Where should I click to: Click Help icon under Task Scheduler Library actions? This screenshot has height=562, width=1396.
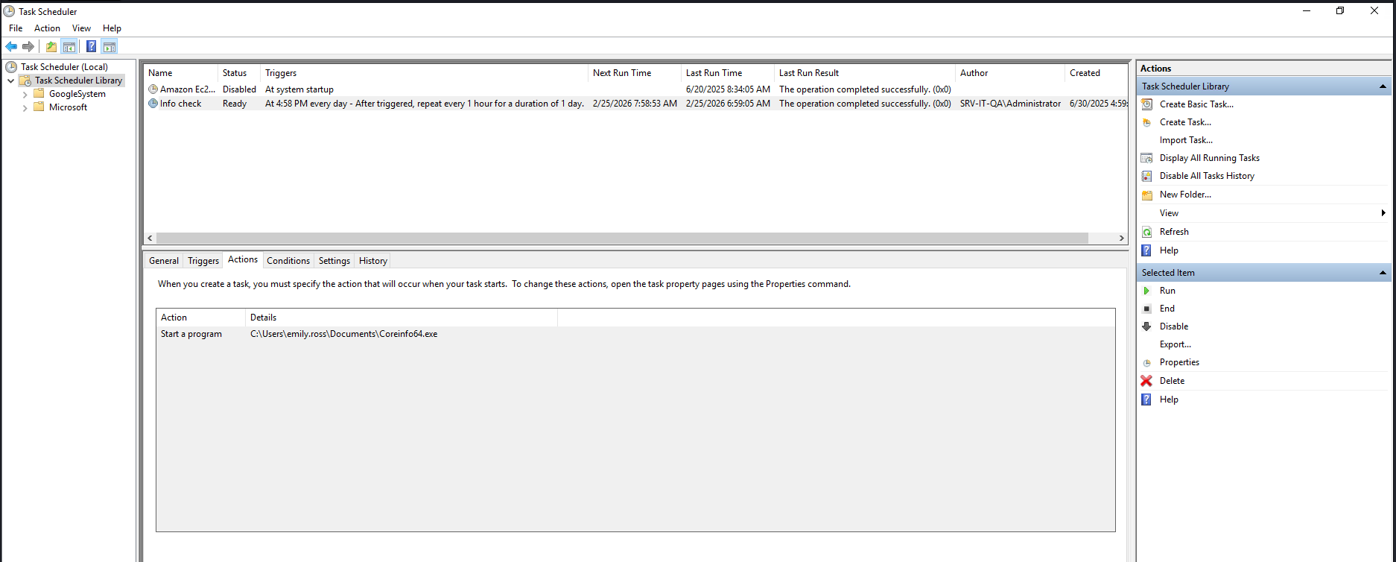coord(1147,250)
